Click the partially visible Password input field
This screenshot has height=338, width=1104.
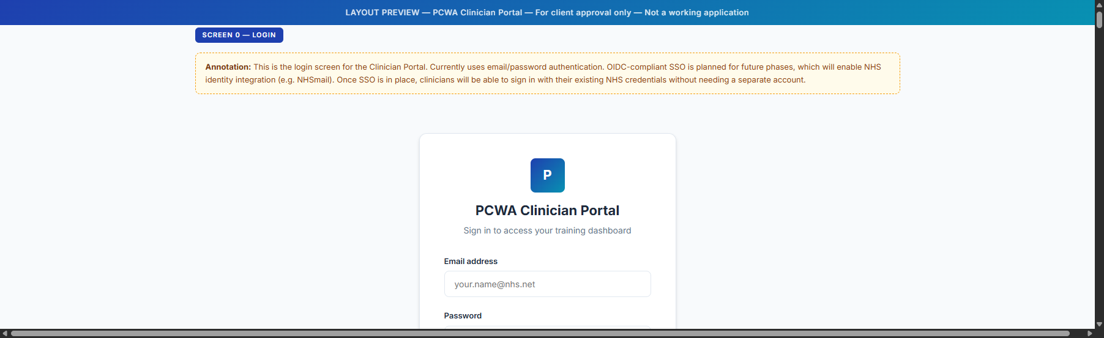547,327
